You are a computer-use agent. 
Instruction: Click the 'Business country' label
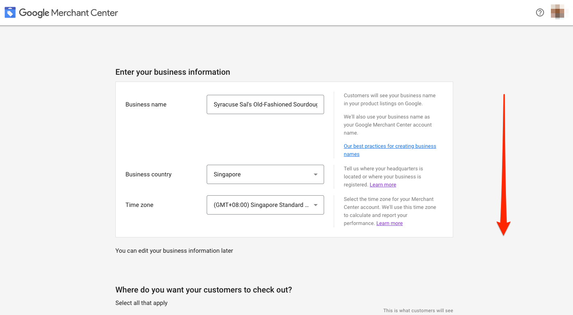point(148,174)
